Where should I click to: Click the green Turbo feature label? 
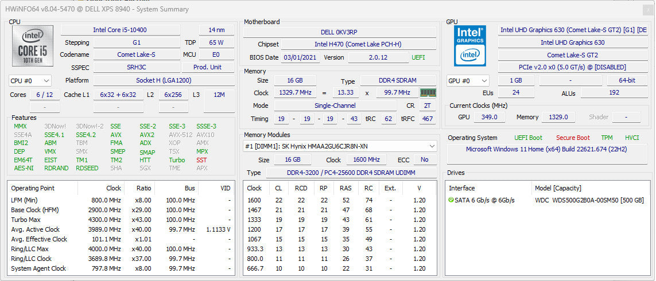tap(177, 160)
